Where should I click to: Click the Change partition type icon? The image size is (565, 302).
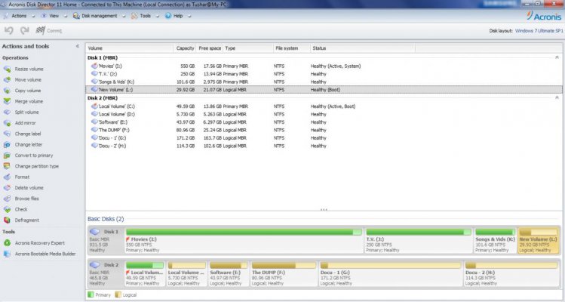[x=7, y=166]
